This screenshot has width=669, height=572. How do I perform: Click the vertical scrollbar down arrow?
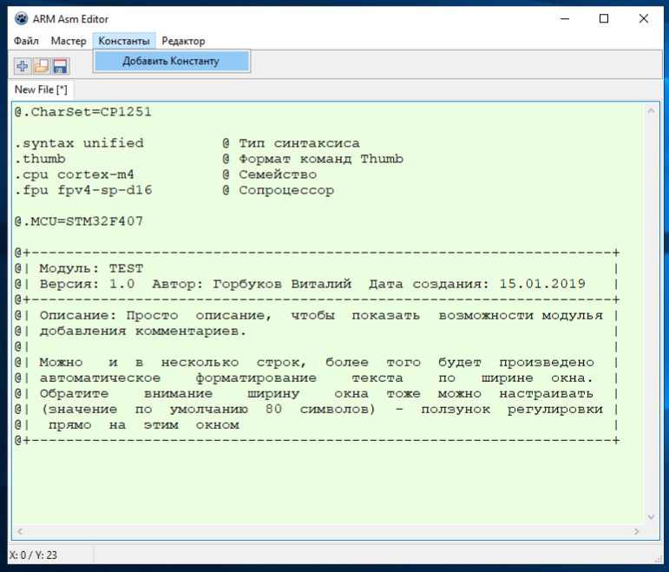pyautogui.click(x=651, y=517)
